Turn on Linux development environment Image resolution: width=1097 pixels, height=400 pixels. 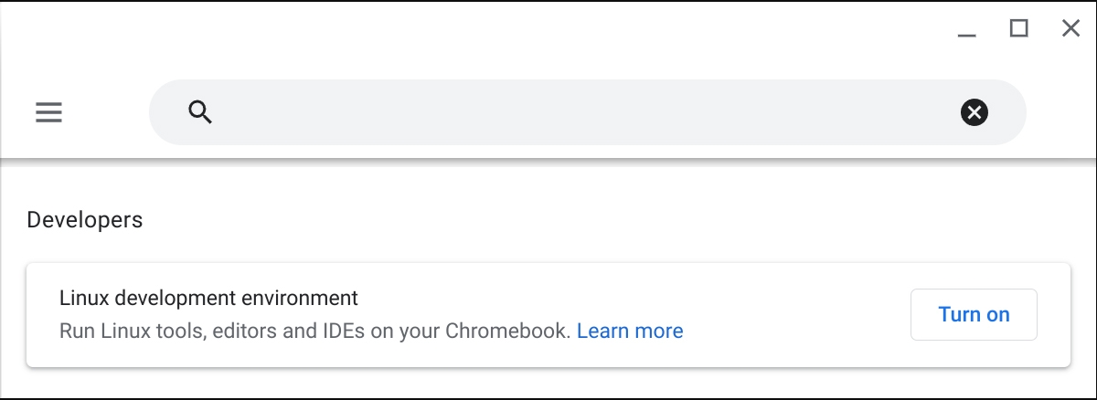pos(974,314)
